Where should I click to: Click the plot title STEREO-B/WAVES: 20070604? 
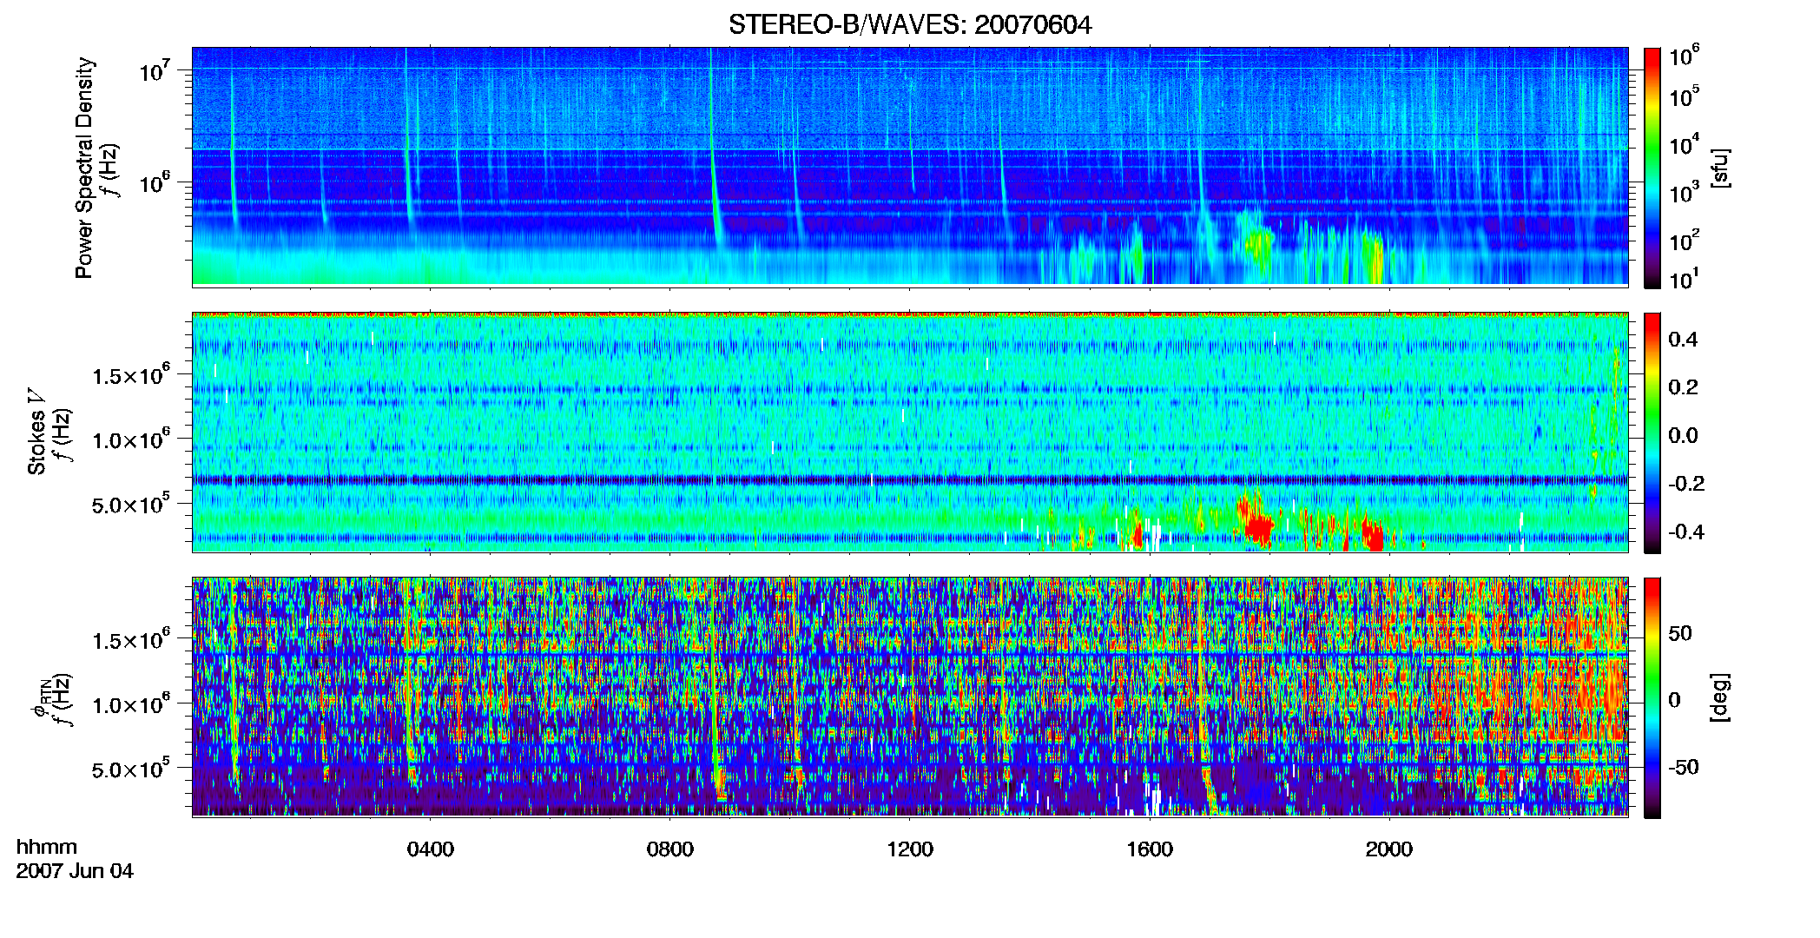click(x=910, y=25)
